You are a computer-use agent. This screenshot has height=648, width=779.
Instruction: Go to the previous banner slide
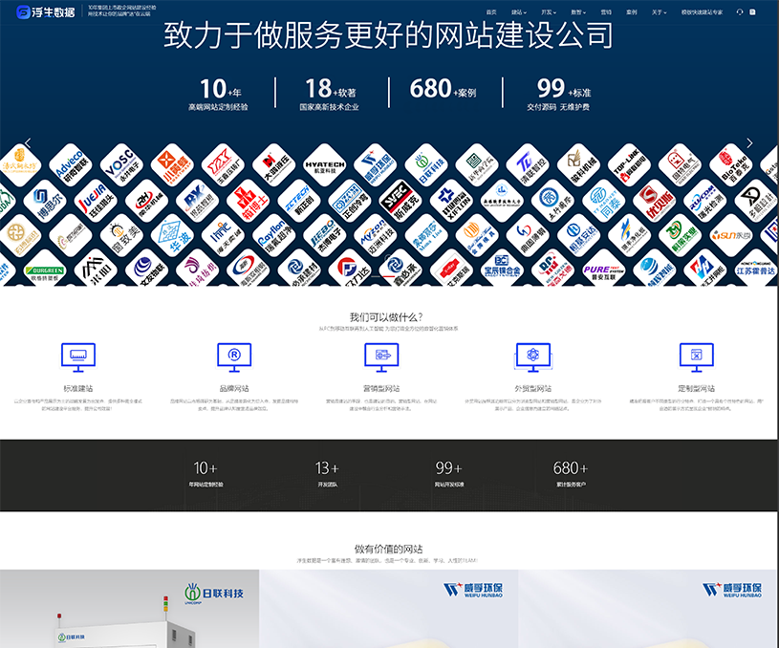28,143
